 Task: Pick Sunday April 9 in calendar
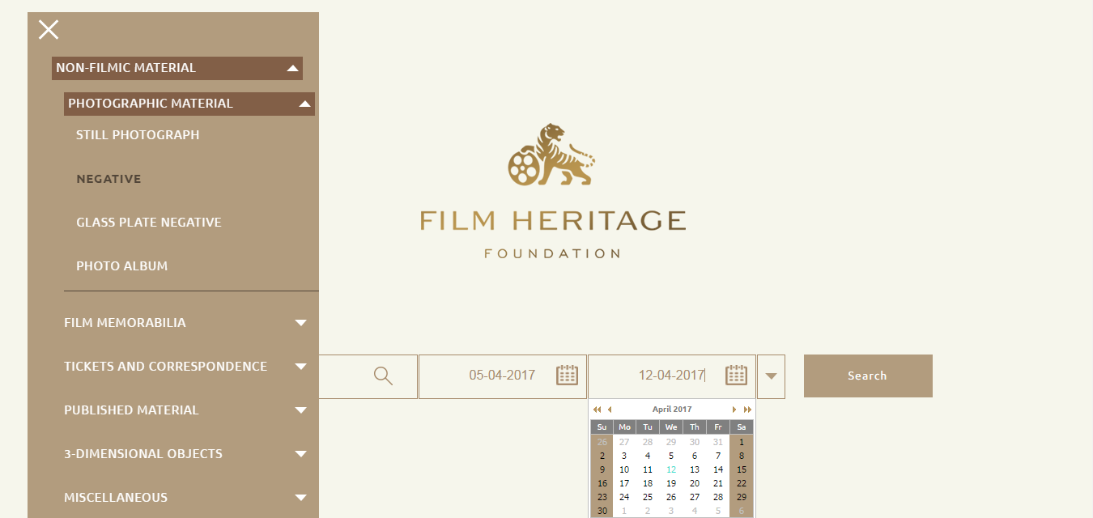(x=602, y=469)
